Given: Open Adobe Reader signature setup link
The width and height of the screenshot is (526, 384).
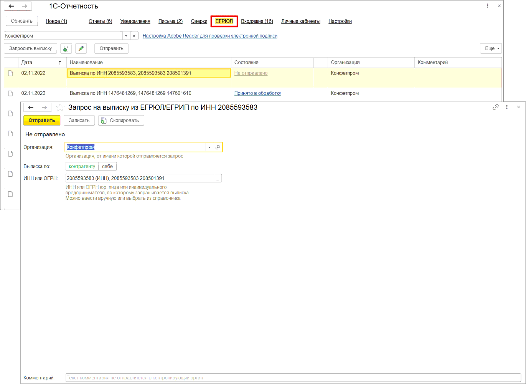Looking at the screenshot, I should click(210, 36).
